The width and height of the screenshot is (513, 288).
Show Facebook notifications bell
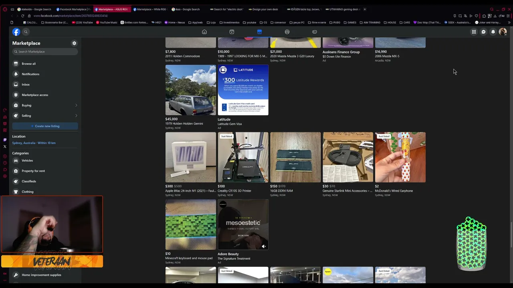click(493, 32)
